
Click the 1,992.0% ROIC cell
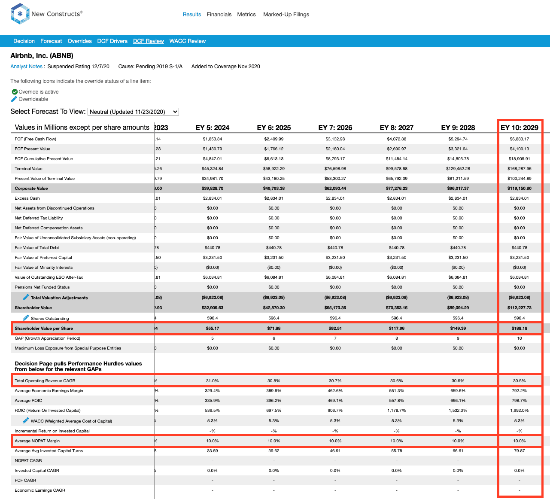coord(520,411)
